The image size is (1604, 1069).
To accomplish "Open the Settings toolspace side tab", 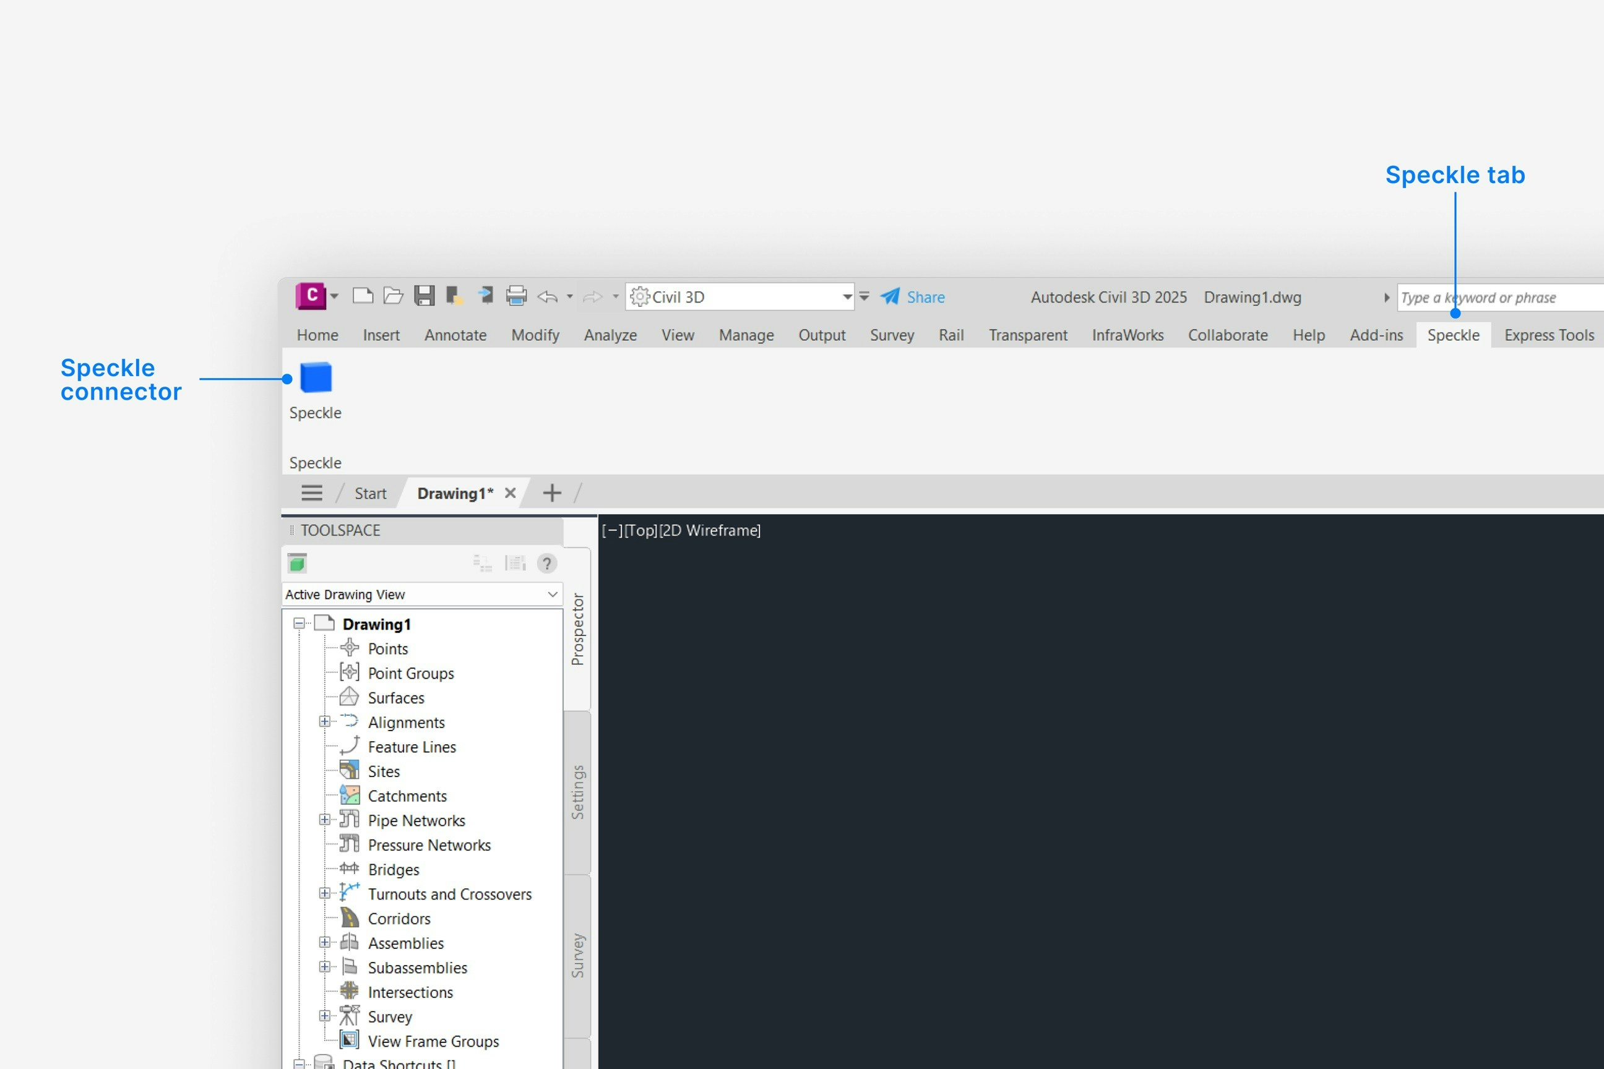I will [577, 792].
